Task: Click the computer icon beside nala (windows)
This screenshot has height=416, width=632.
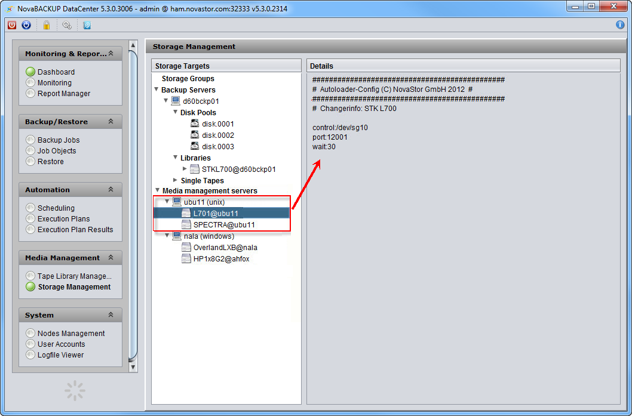Action: pos(177,236)
